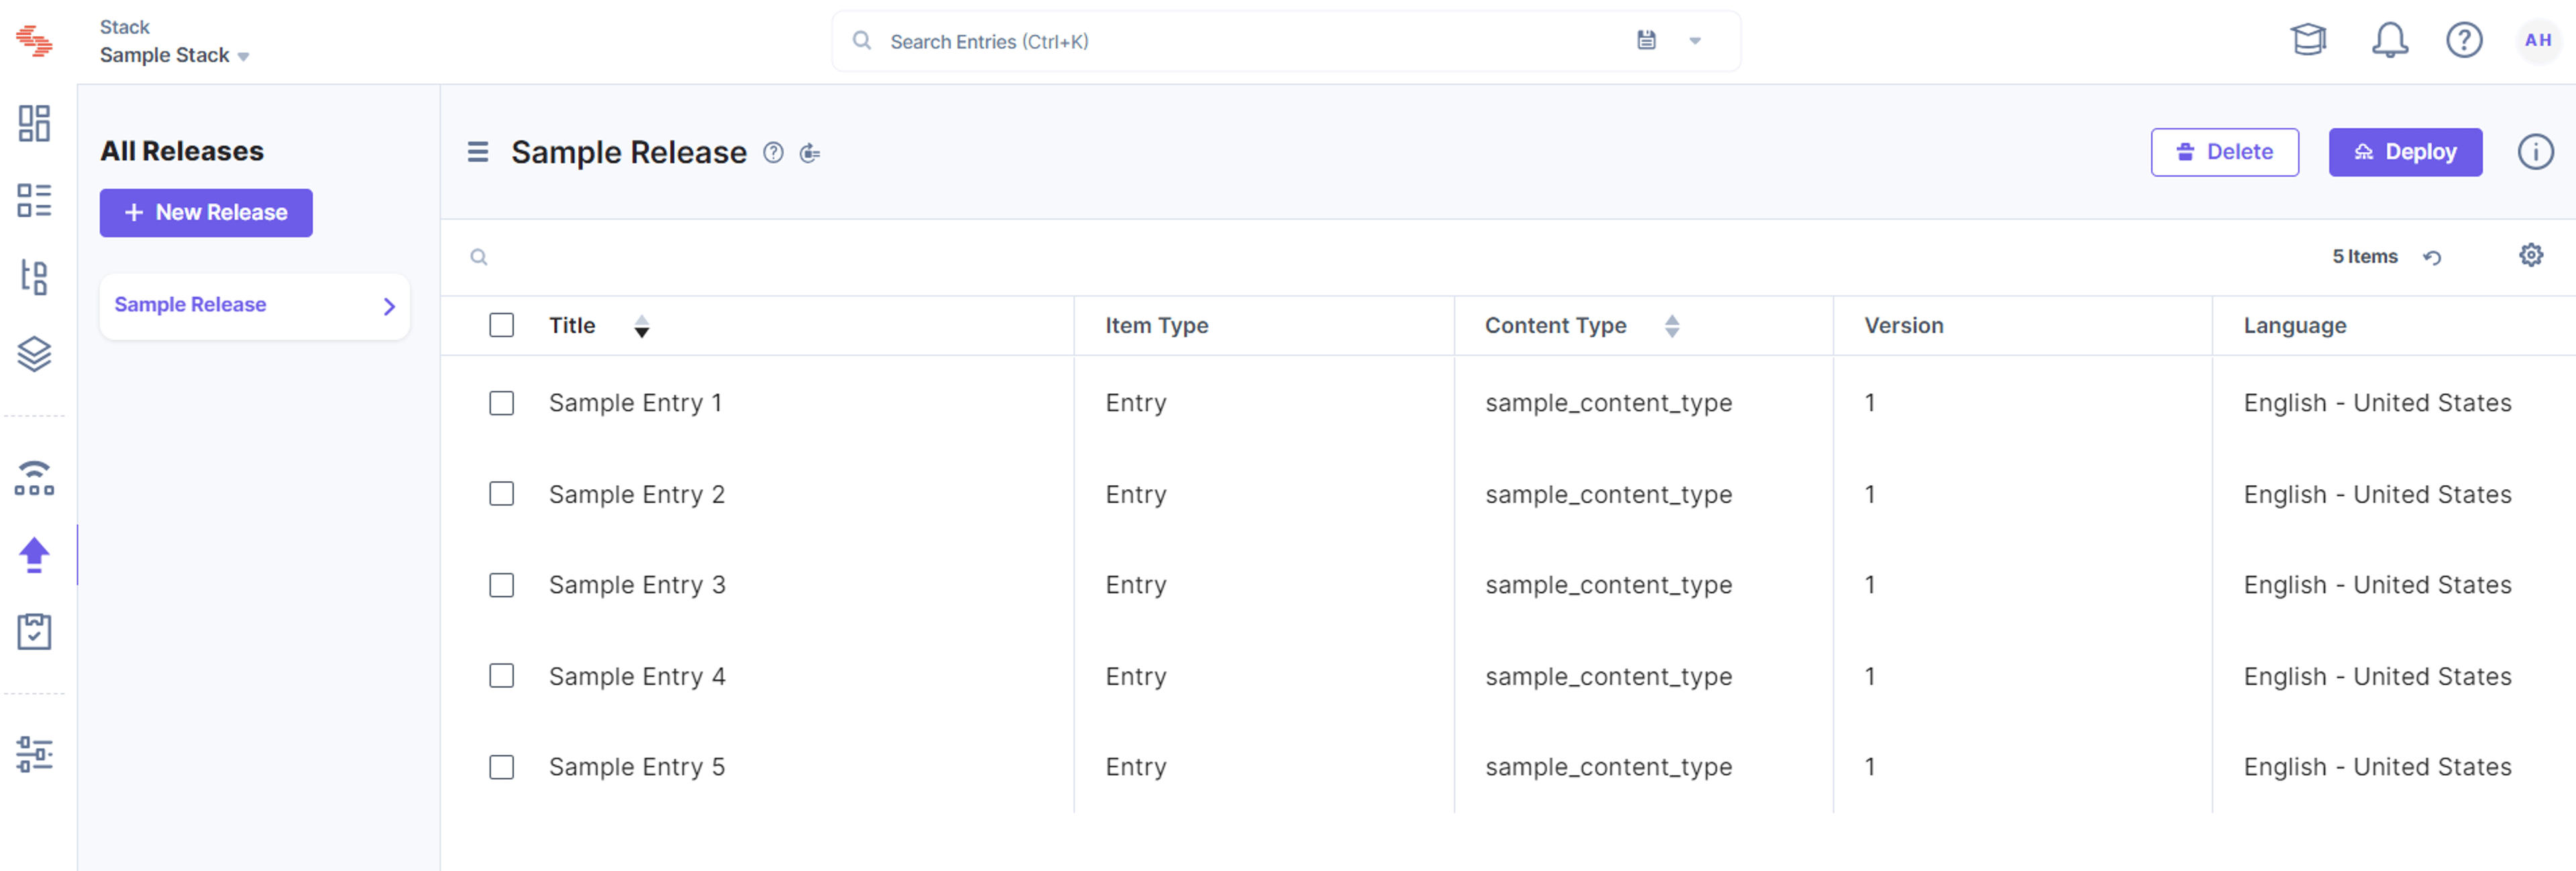Expand the Sample Release chevron in list
Image resolution: width=2576 pixels, height=871 pixels.
pos(389,306)
